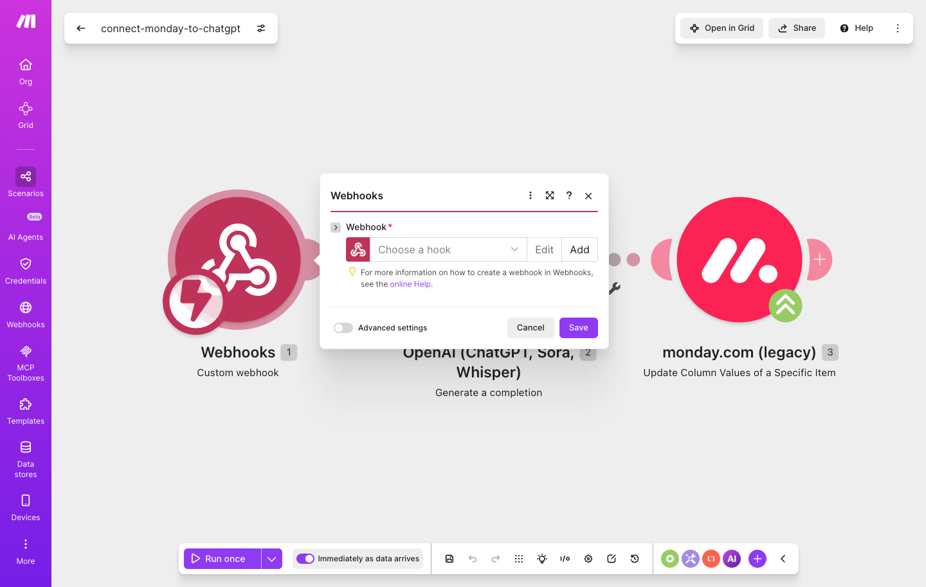Toggle Immediately as data arrives switch
926x587 pixels.
[x=305, y=559]
